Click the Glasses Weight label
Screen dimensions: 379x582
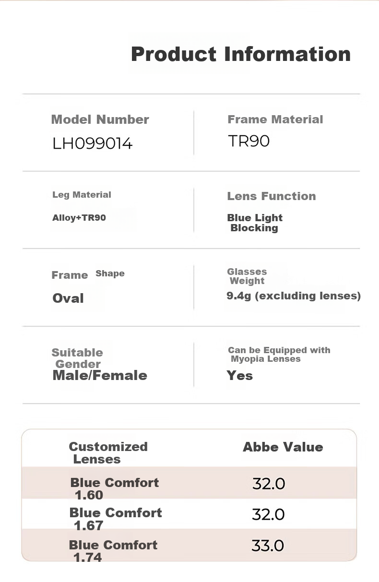(247, 276)
